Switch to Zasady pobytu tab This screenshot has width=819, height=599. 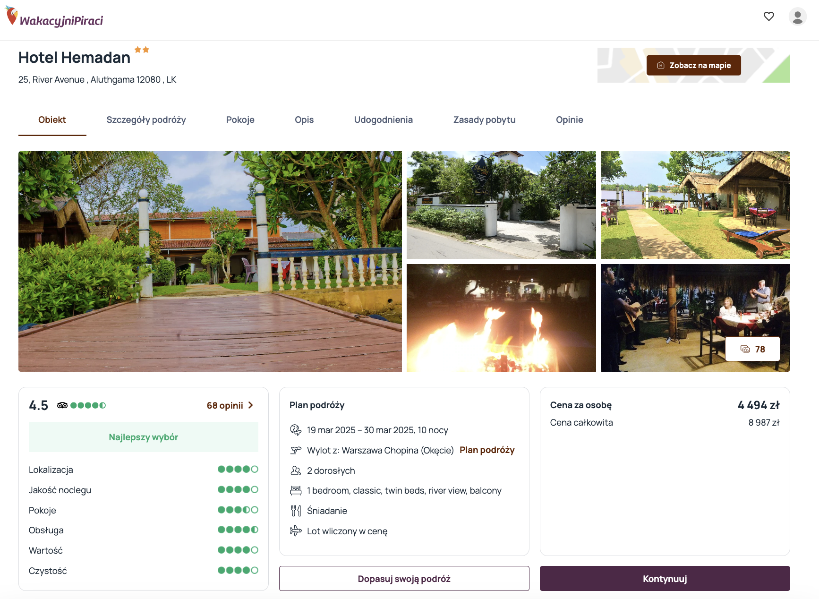tap(485, 120)
